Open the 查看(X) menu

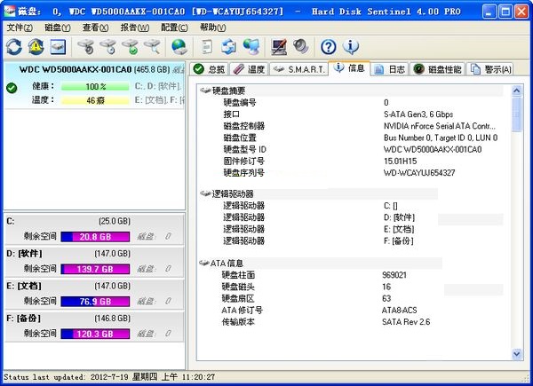point(96,28)
